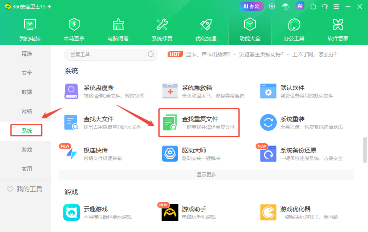Open 我的电脑 monitor icon in top navigation
368x232 pixels.
30,25
